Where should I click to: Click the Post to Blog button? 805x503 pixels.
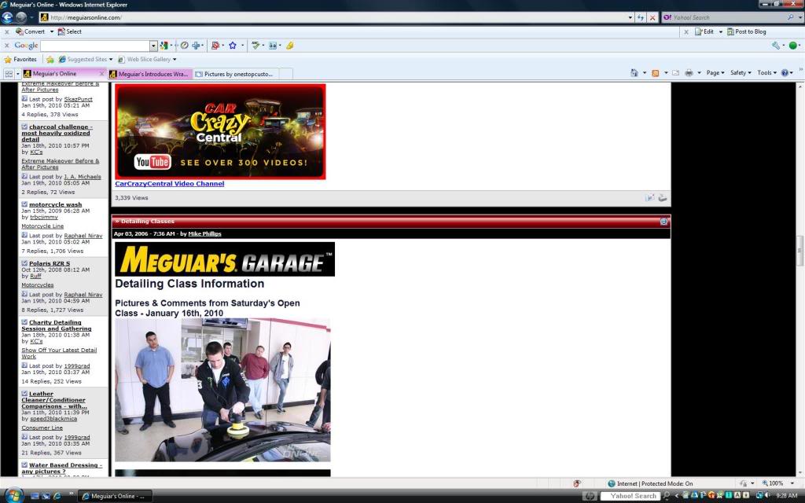(x=747, y=31)
